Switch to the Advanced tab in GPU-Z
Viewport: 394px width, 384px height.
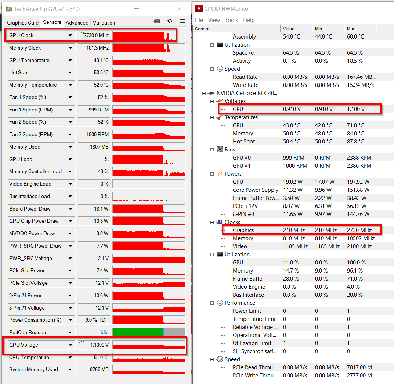tap(77, 23)
